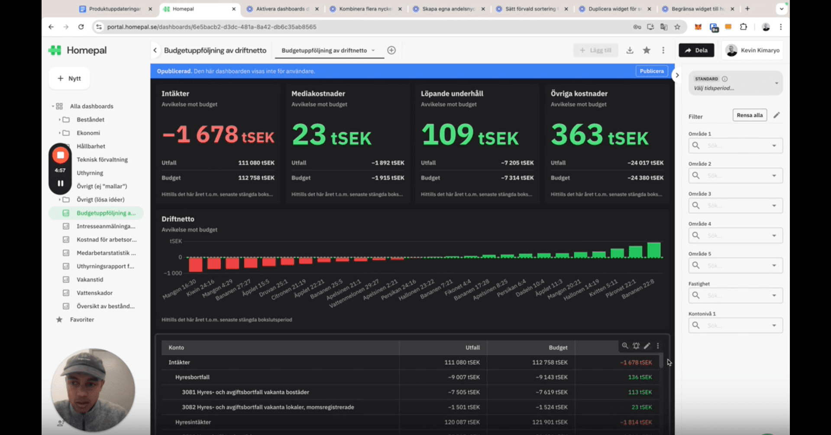Open the Område 4 dropdown

pyautogui.click(x=735, y=235)
